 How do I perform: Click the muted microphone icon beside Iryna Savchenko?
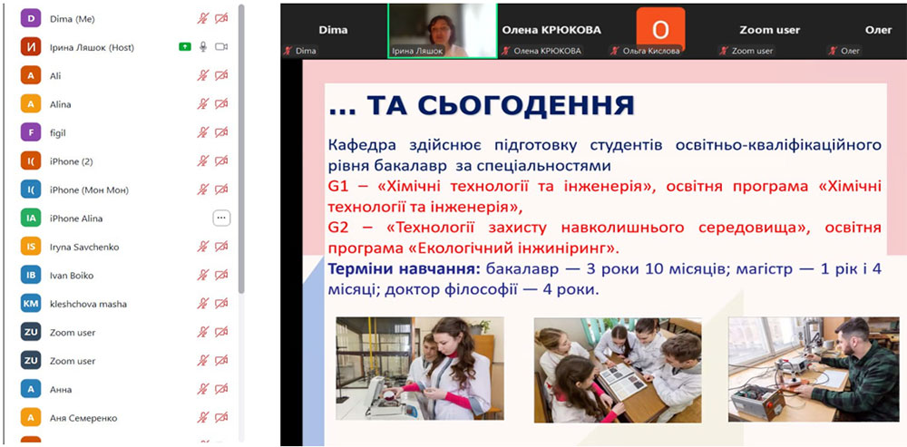[202, 247]
